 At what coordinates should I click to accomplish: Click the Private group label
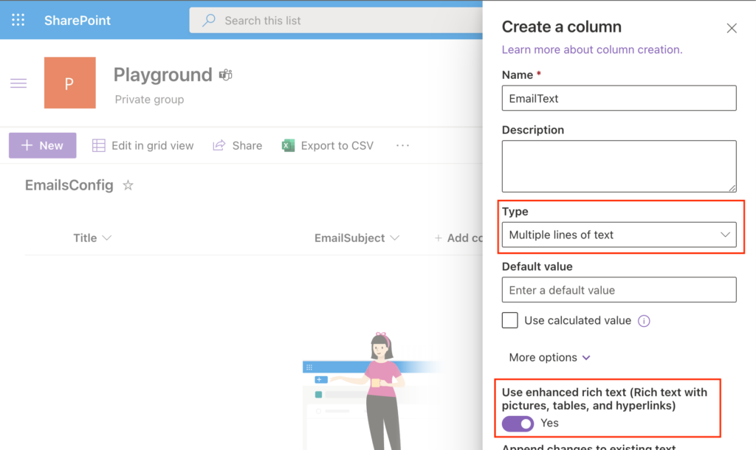click(149, 100)
